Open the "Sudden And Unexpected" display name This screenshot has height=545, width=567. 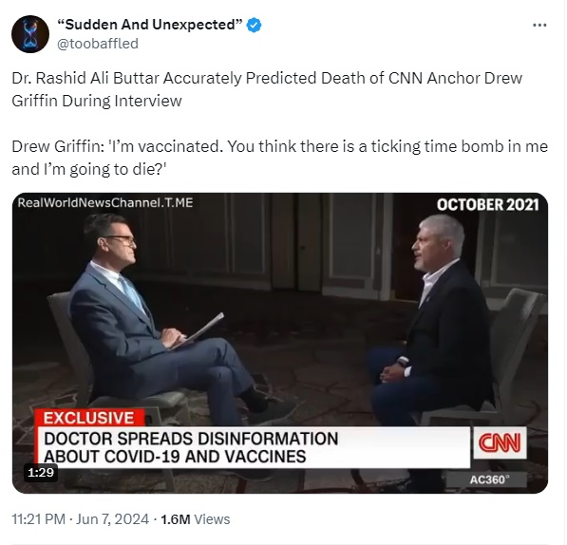(150, 25)
